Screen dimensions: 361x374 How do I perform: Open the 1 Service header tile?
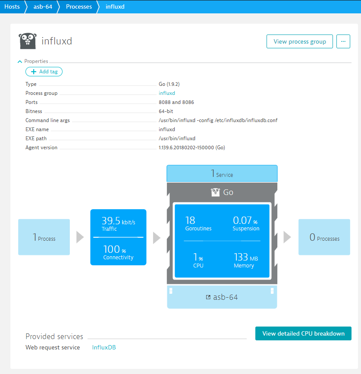pyautogui.click(x=222, y=173)
